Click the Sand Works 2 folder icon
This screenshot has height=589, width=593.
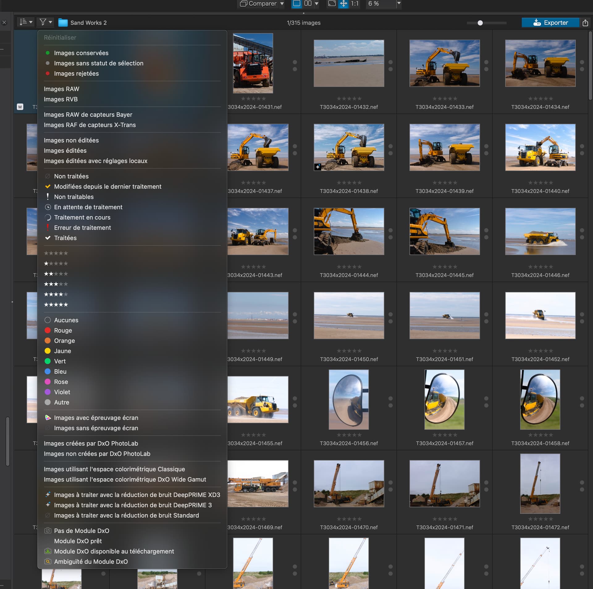[63, 23]
